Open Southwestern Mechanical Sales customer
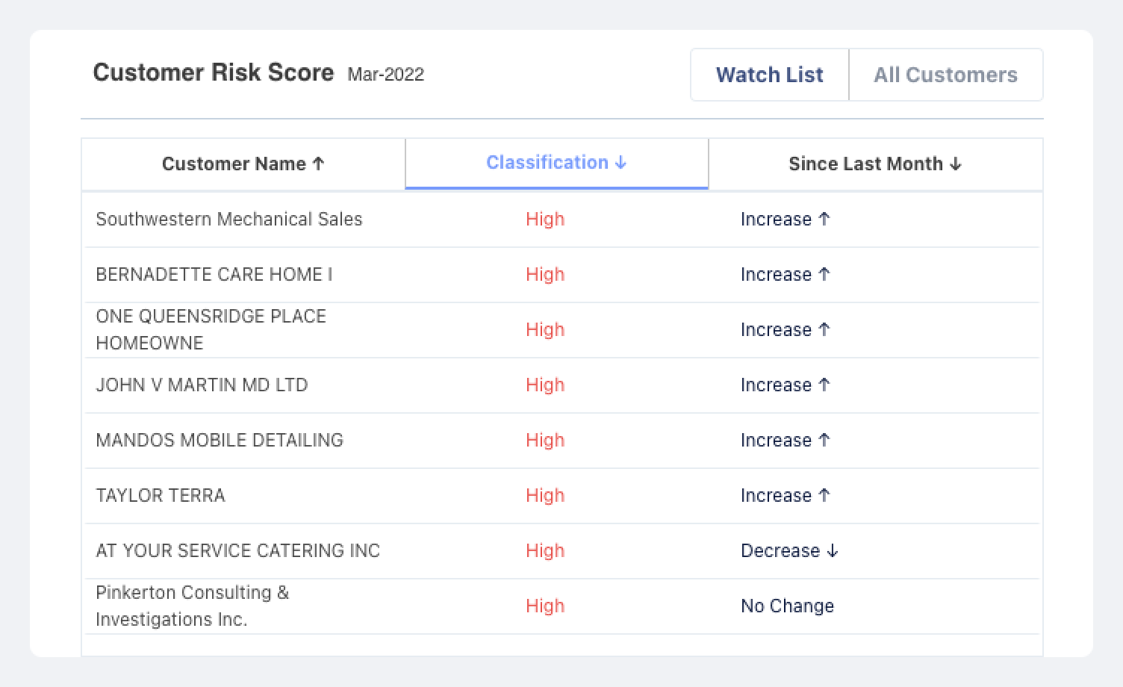The height and width of the screenshot is (687, 1123). click(228, 220)
